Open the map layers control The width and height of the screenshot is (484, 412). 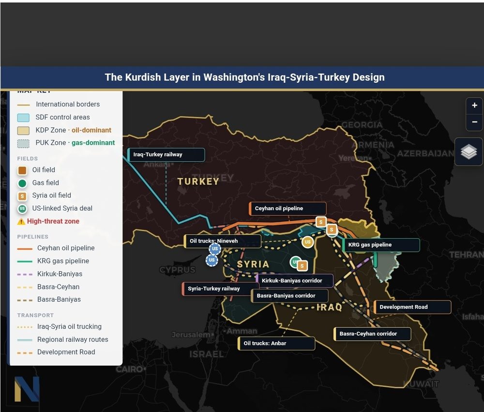[x=469, y=152]
